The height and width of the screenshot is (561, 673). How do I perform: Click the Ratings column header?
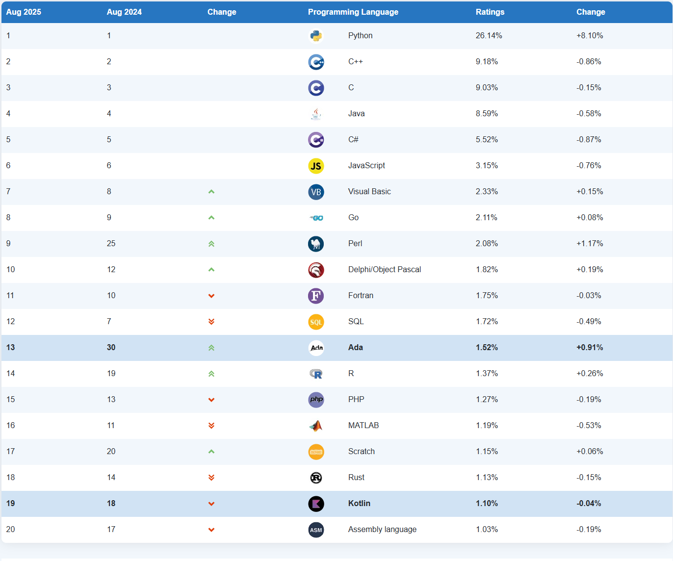point(490,12)
